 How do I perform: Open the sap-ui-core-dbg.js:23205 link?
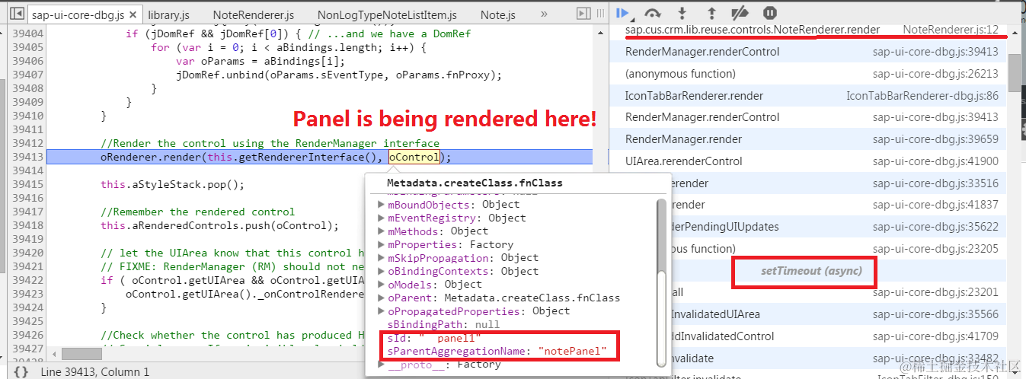point(935,249)
